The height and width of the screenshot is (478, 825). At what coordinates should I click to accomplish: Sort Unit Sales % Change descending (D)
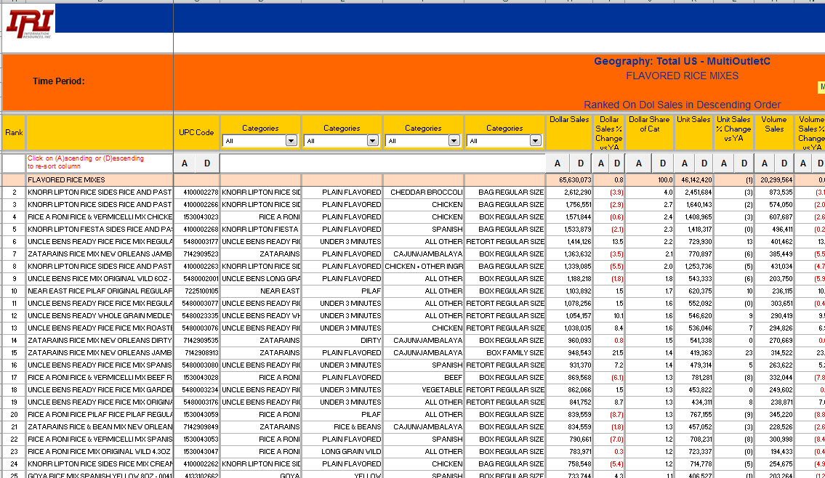point(744,163)
